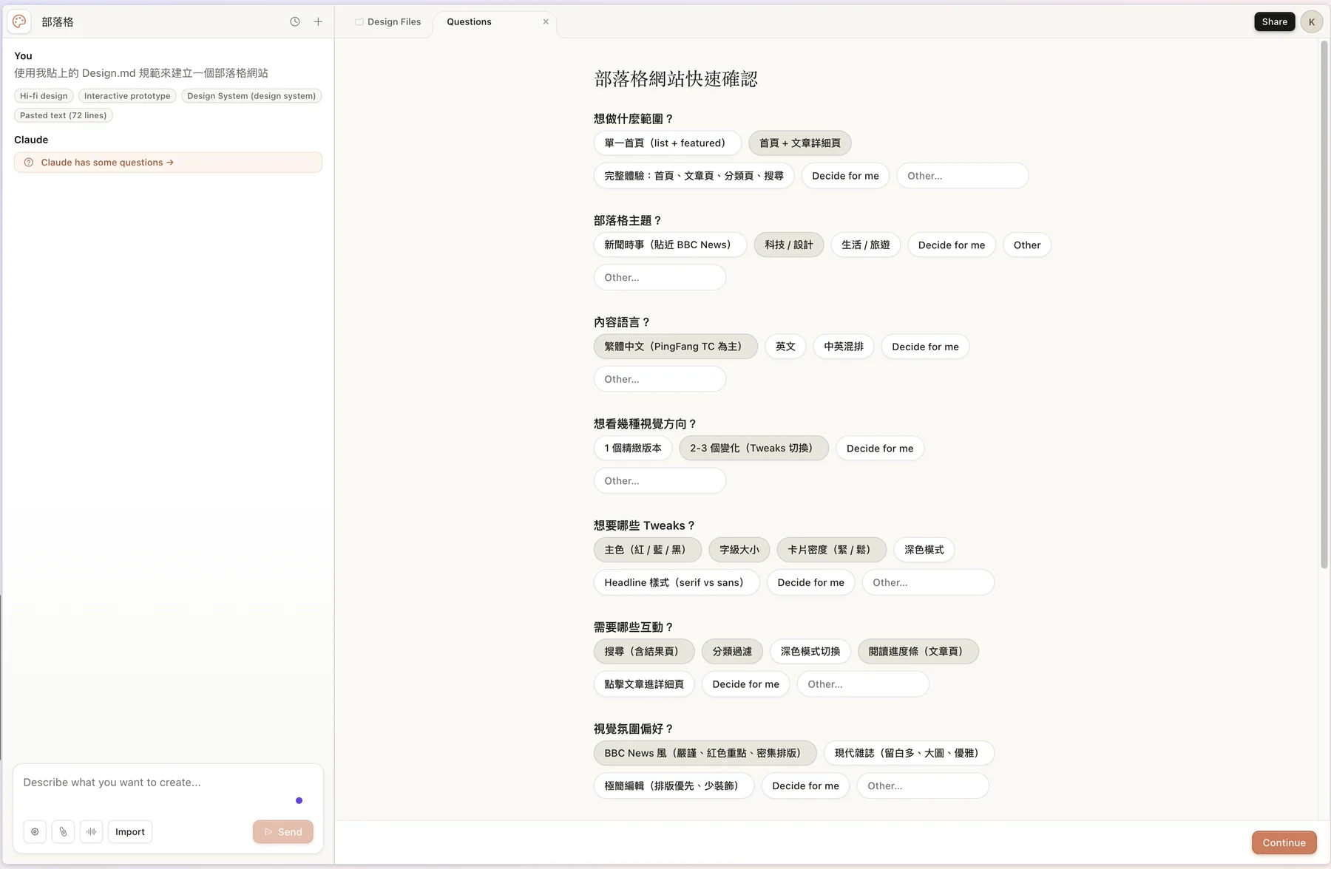Toggle 卡片密度（緊 / 鬆）tweak

point(832,550)
